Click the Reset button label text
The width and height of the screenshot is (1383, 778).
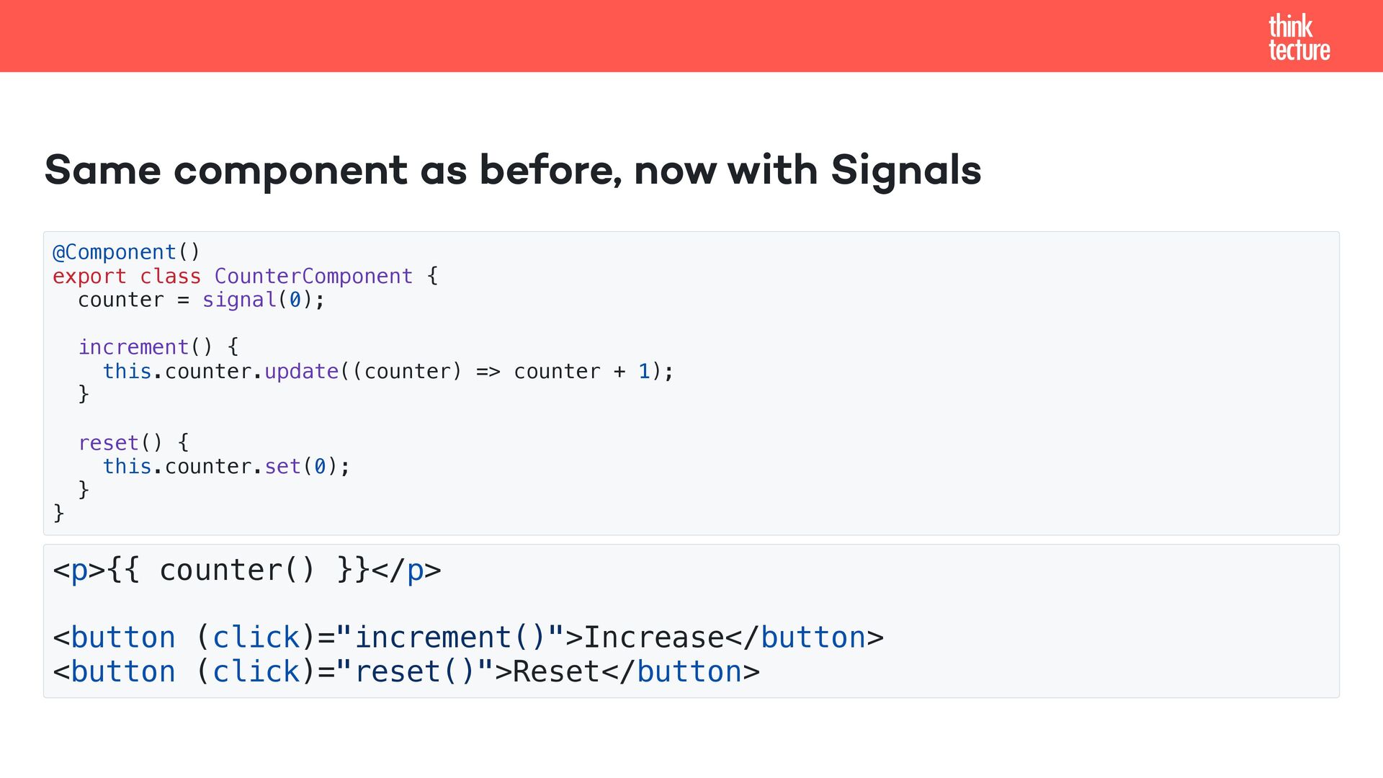pos(556,672)
